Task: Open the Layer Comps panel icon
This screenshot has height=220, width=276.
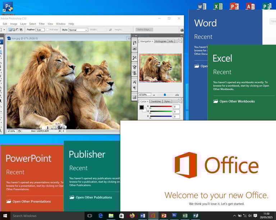Action: click(x=134, y=97)
